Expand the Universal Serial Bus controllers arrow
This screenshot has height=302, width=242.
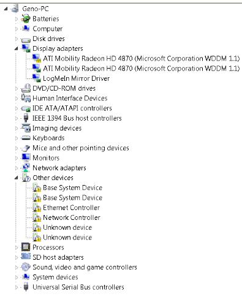point(17,287)
